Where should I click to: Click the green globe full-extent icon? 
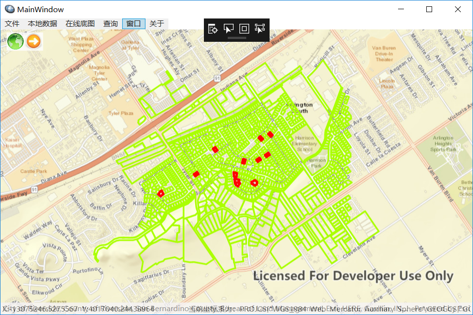coord(15,41)
